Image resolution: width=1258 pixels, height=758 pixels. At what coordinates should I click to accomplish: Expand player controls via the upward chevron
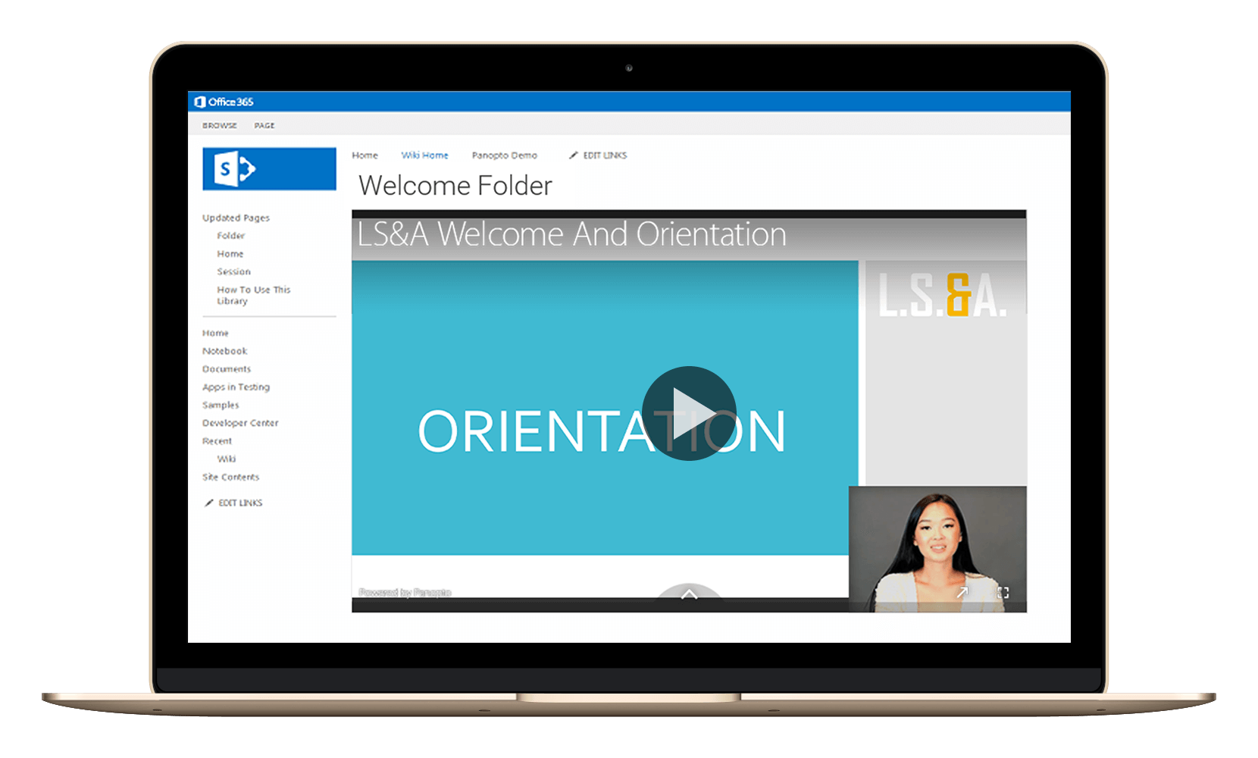688,594
